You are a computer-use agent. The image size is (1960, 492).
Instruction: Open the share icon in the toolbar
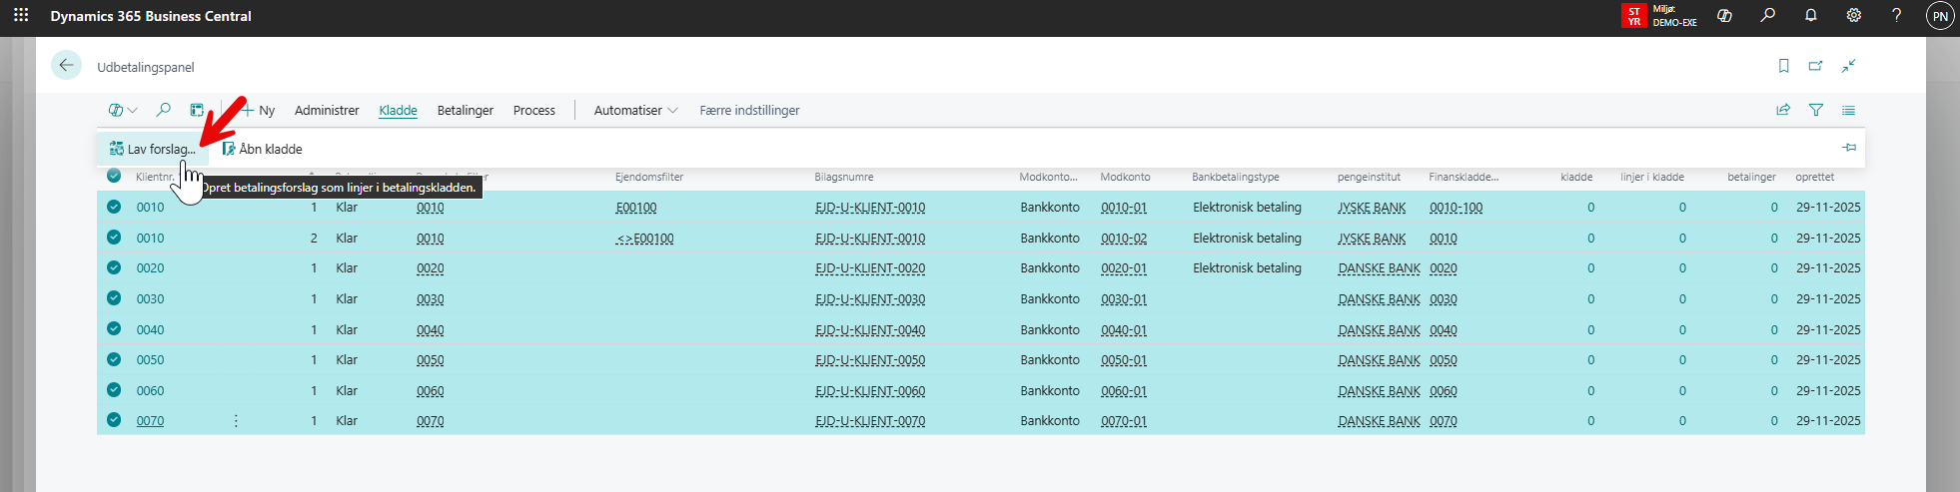pyautogui.click(x=1783, y=110)
